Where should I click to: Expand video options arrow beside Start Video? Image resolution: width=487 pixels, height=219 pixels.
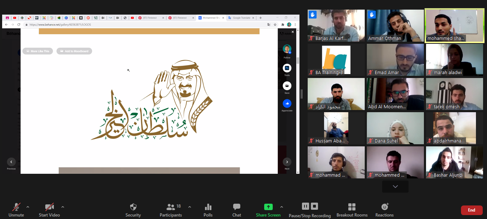coord(63,207)
